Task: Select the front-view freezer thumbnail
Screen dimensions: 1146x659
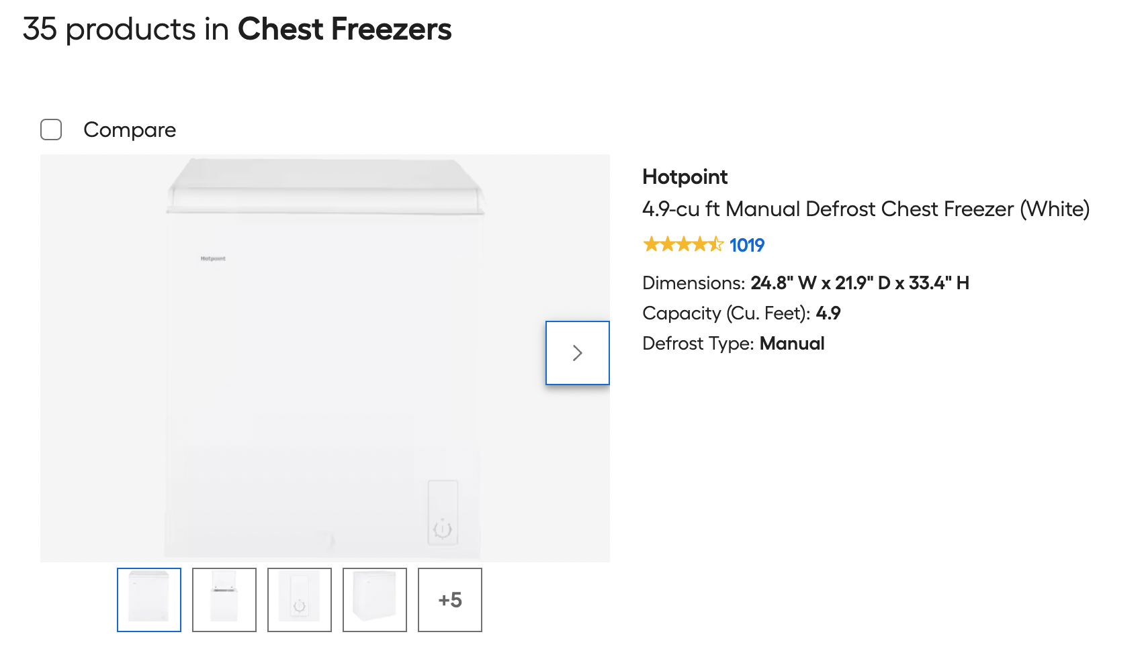Action: tap(149, 600)
